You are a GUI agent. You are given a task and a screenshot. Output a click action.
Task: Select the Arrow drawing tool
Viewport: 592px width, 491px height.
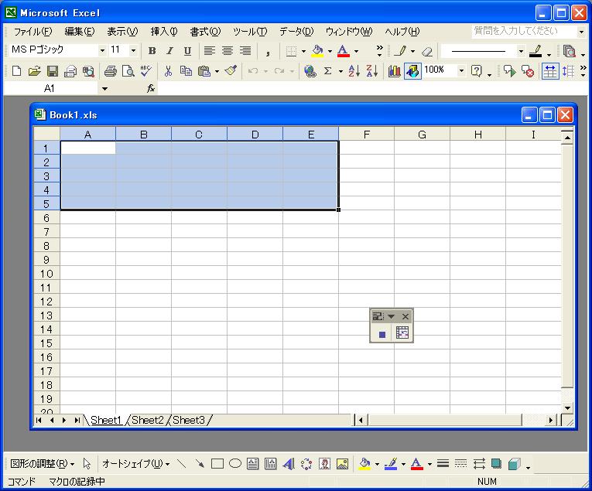click(x=200, y=463)
